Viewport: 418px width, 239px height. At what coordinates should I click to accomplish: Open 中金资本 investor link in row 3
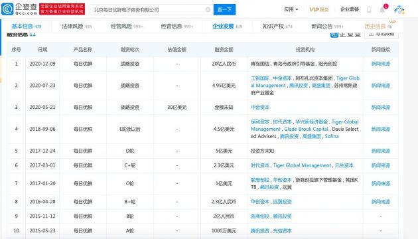[x=260, y=108]
